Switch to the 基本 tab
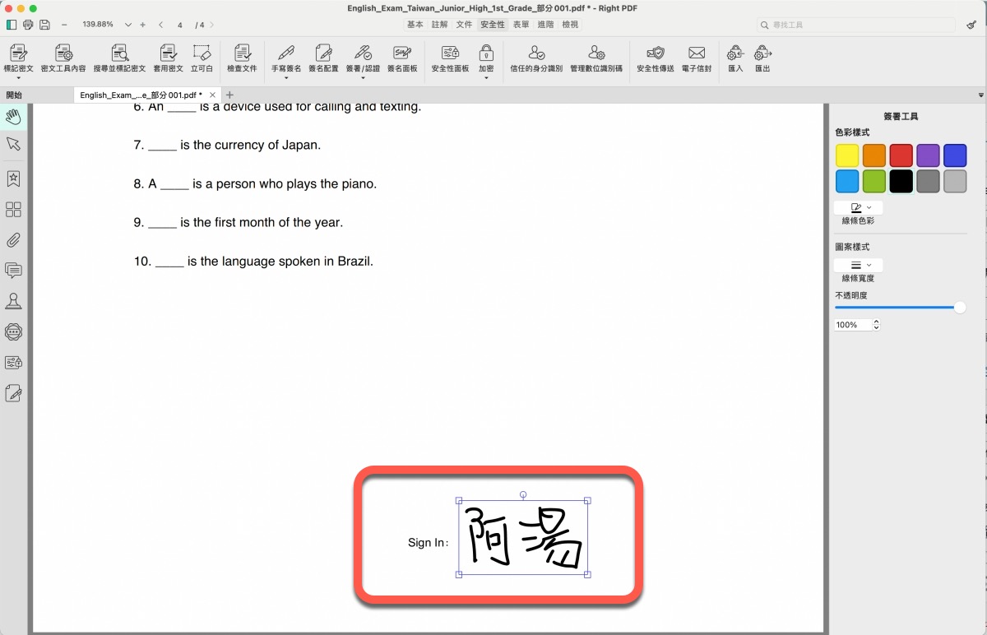Image resolution: width=987 pixels, height=635 pixels. [415, 25]
